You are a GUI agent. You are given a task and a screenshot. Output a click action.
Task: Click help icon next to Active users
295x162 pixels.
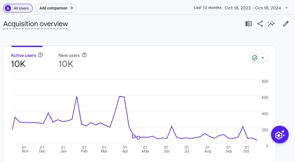pos(40,55)
